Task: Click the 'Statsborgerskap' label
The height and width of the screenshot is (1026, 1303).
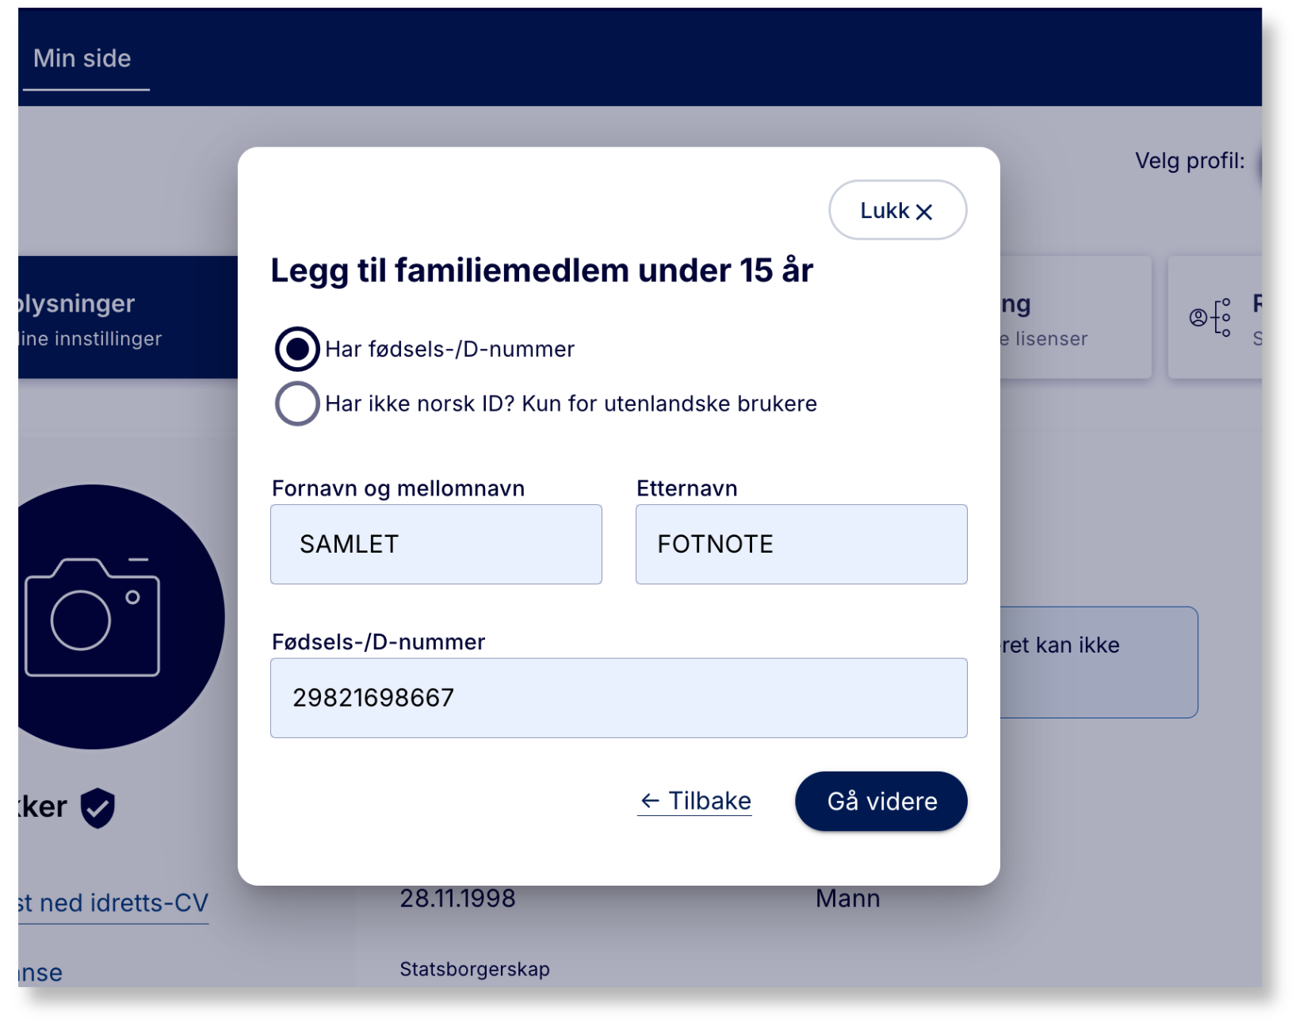Action: pos(474,969)
